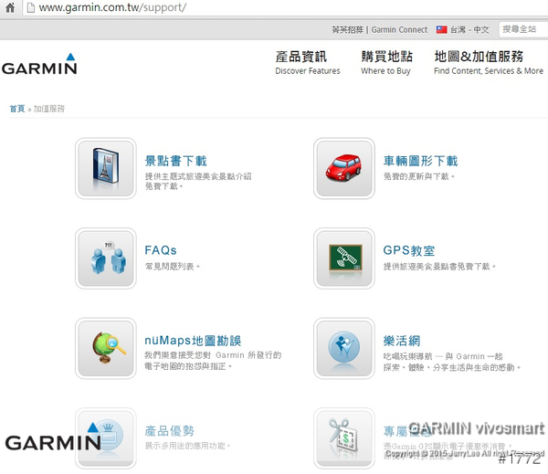Viewport: 548px width, 474px height.
Task: Open the nüMaps globe magnifier icon
Action: click(x=106, y=348)
